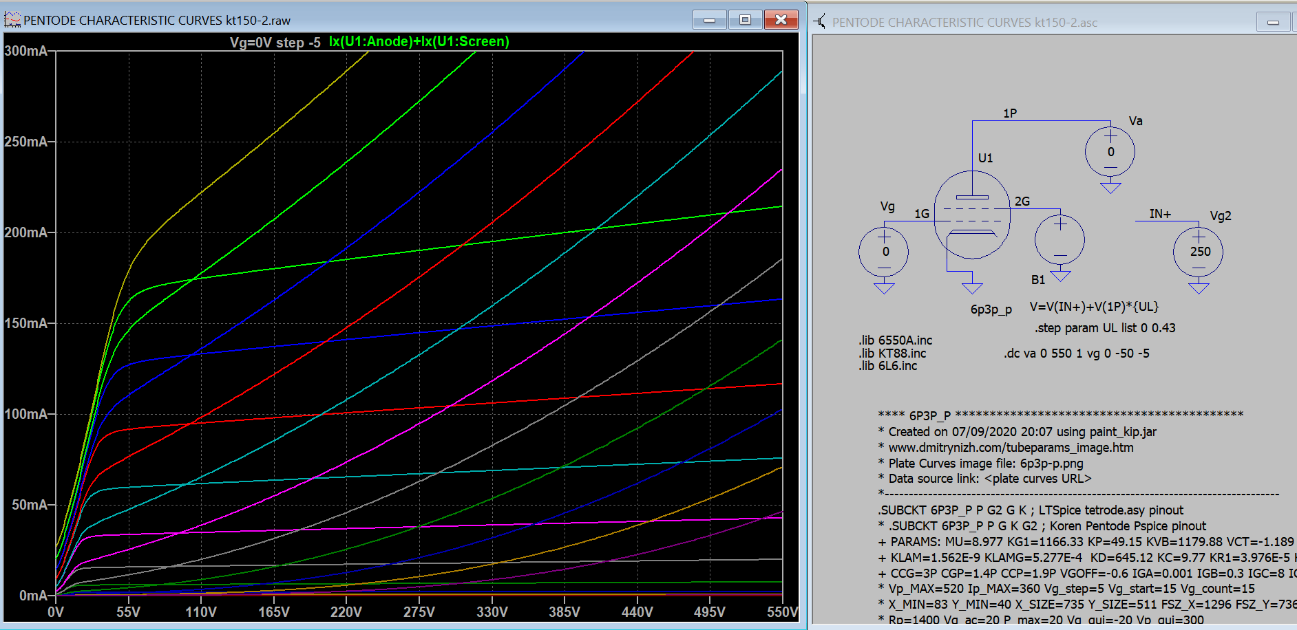Image resolution: width=1297 pixels, height=630 pixels.
Task: Click the 250mA label on vertical axis
Action: coord(25,142)
